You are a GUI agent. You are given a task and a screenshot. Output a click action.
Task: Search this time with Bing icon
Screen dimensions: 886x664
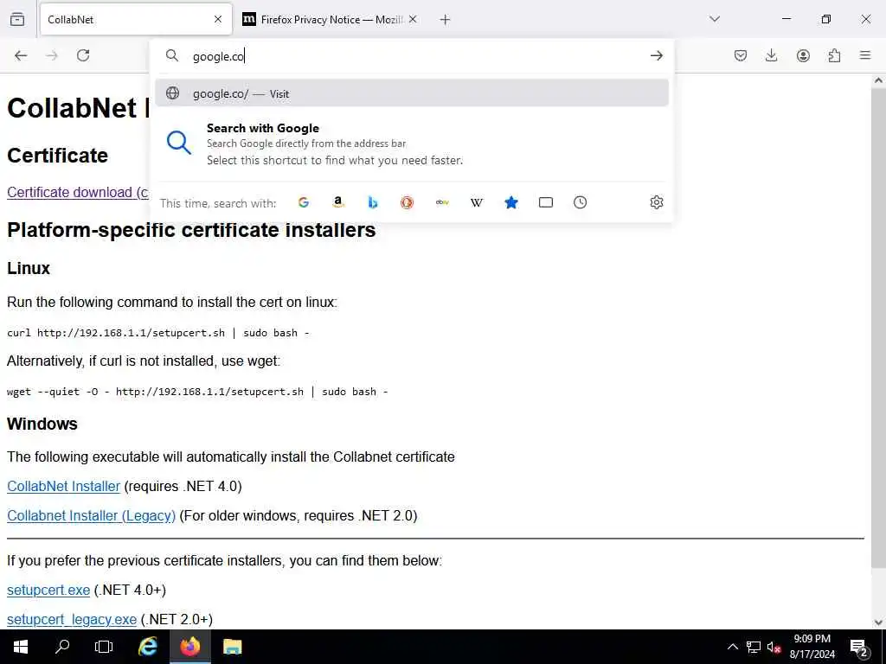tap(372, 202)
